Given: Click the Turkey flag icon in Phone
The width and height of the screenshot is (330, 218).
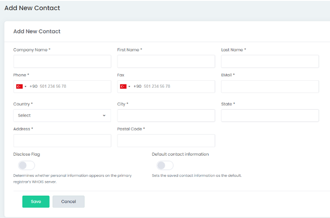Looking at the screenshot, I should [19, 86].
